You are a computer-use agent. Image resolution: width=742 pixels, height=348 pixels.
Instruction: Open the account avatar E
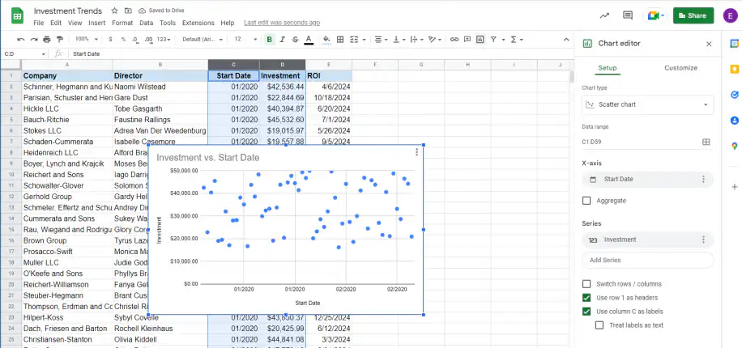pyautogui.click(x=731, y=15)
